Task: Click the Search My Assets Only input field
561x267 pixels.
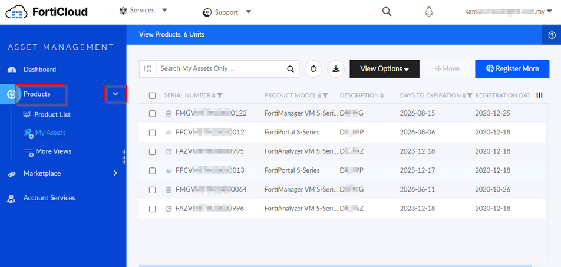Action: pos(221,69)
